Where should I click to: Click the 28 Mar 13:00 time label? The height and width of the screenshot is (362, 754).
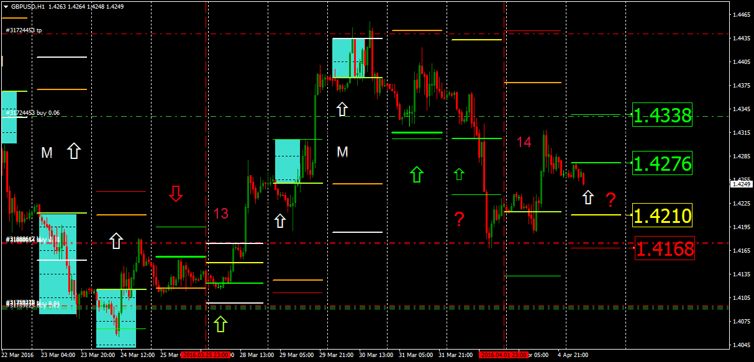pyautogui.click(x=256, y=355)
